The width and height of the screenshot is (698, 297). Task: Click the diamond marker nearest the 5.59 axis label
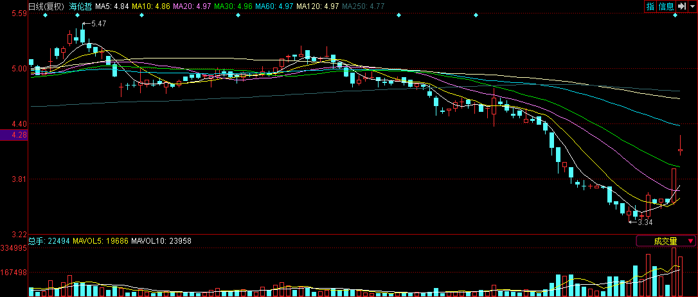[45, 15]
